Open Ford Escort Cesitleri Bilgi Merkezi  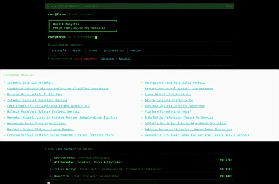(174, 83)
